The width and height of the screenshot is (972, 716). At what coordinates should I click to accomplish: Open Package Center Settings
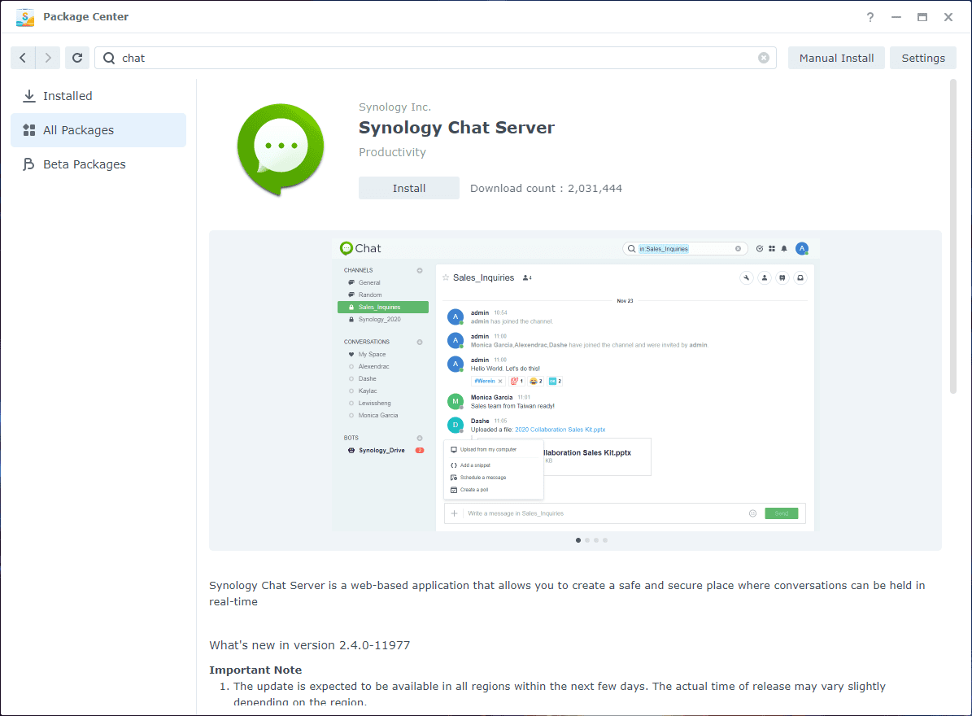tap(922, 58)
